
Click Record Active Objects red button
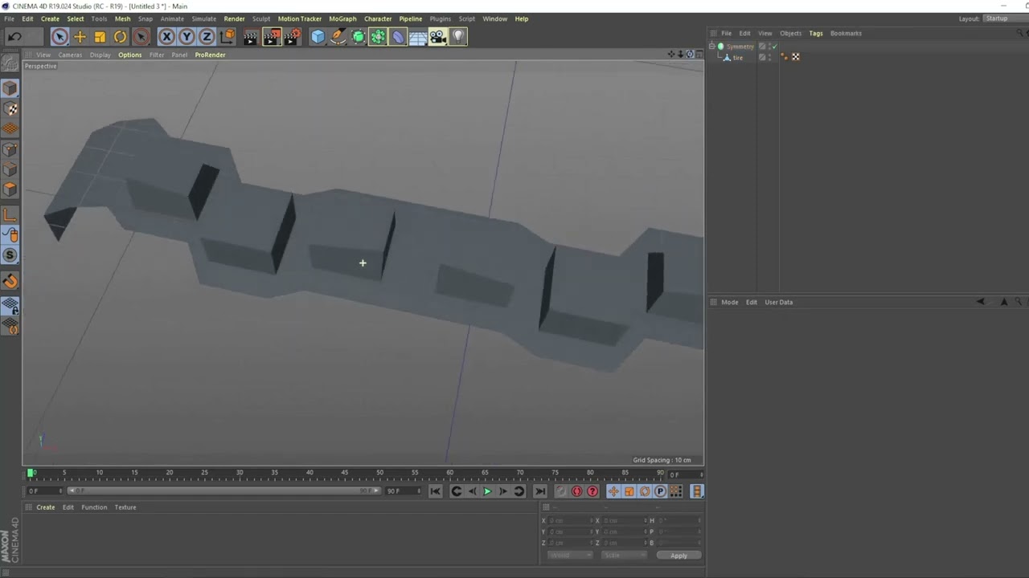(561, 491)
